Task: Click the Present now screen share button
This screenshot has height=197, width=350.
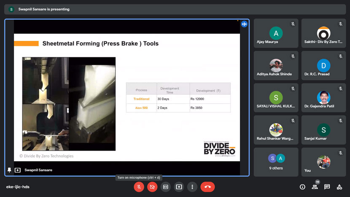Action: point(179,187)
